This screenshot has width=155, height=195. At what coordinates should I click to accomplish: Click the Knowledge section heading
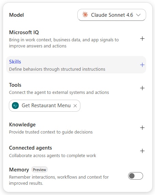[x=22, y=125]
